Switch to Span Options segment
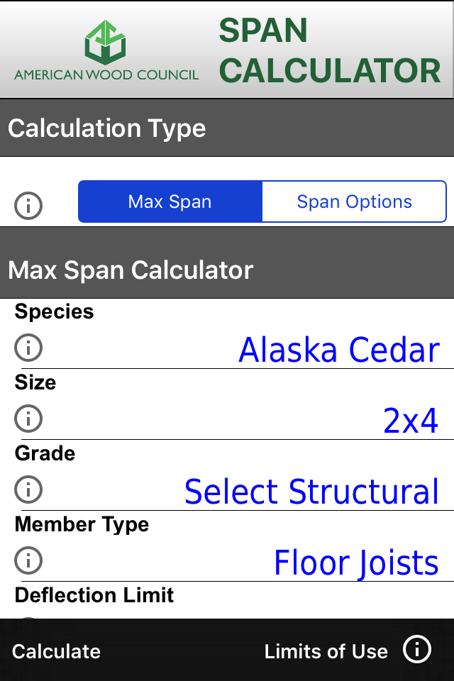 [354, 202]
